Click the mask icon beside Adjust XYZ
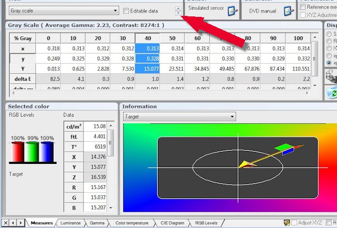This screenshot has width=337, height=228. point(287,223)
